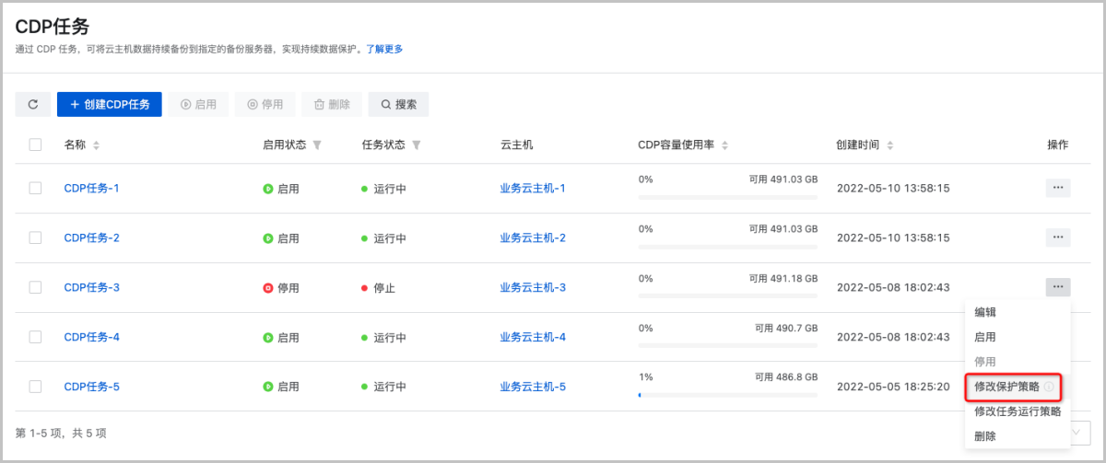Select 编辑 in the action menu
The image size is (1106, 463).
pyautogui.click(x=985, y=312)
